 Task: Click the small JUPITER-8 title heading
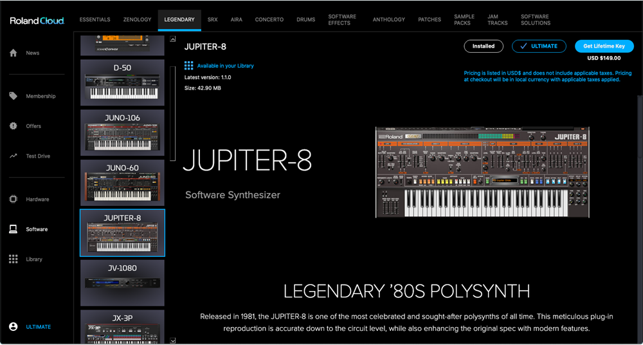click(x=205, y=47)
